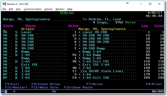Click the Session A emulator title icon
The width and height of the screenshot is (167, 96).
click(x=4, y=4)
